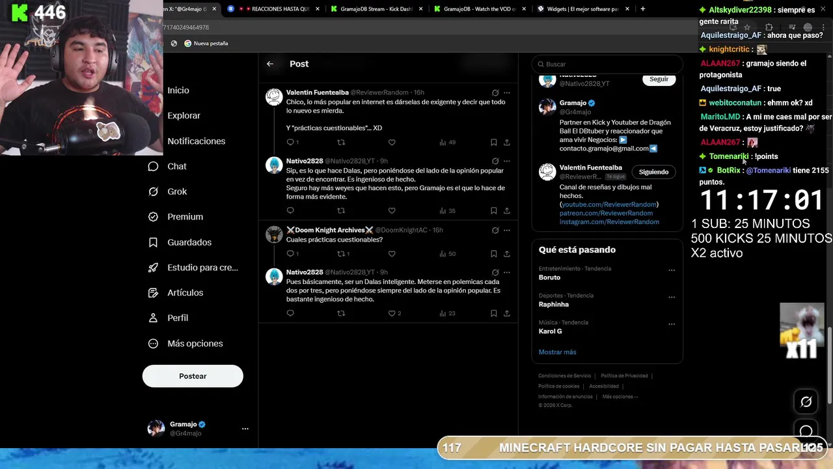
Task: Open Premium in the sidebar
Action: (176, 217)
